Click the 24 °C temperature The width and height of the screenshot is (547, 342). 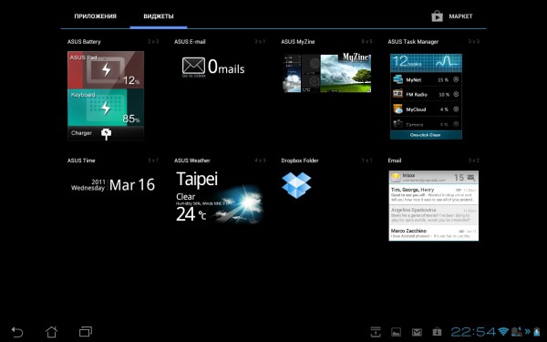point(191,214)
